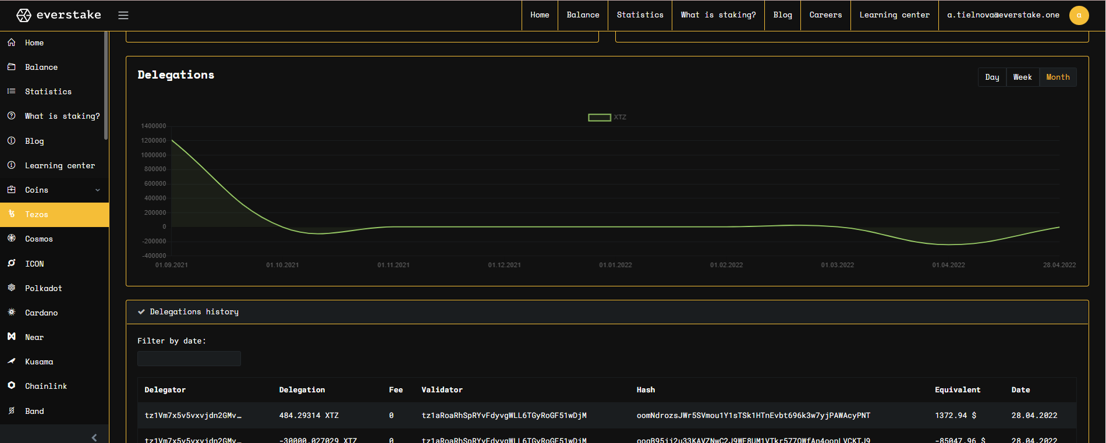Click the Statistics list icon in sidebar
This screenshot has width=1106, height=443.
pos(11,91)
